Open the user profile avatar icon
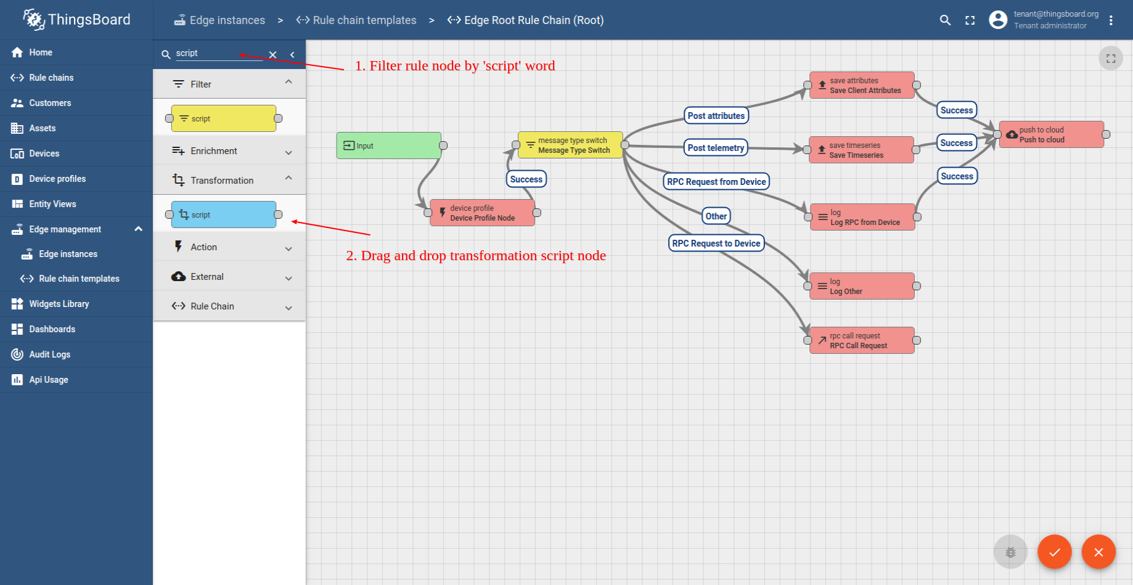Screen dimensions: 1133x585 tap(998, 20)
